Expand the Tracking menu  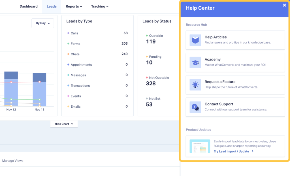click(100, 6)
